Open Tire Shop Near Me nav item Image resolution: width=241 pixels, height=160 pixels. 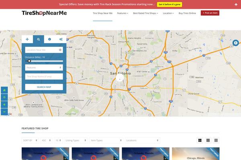click(102, 13)
